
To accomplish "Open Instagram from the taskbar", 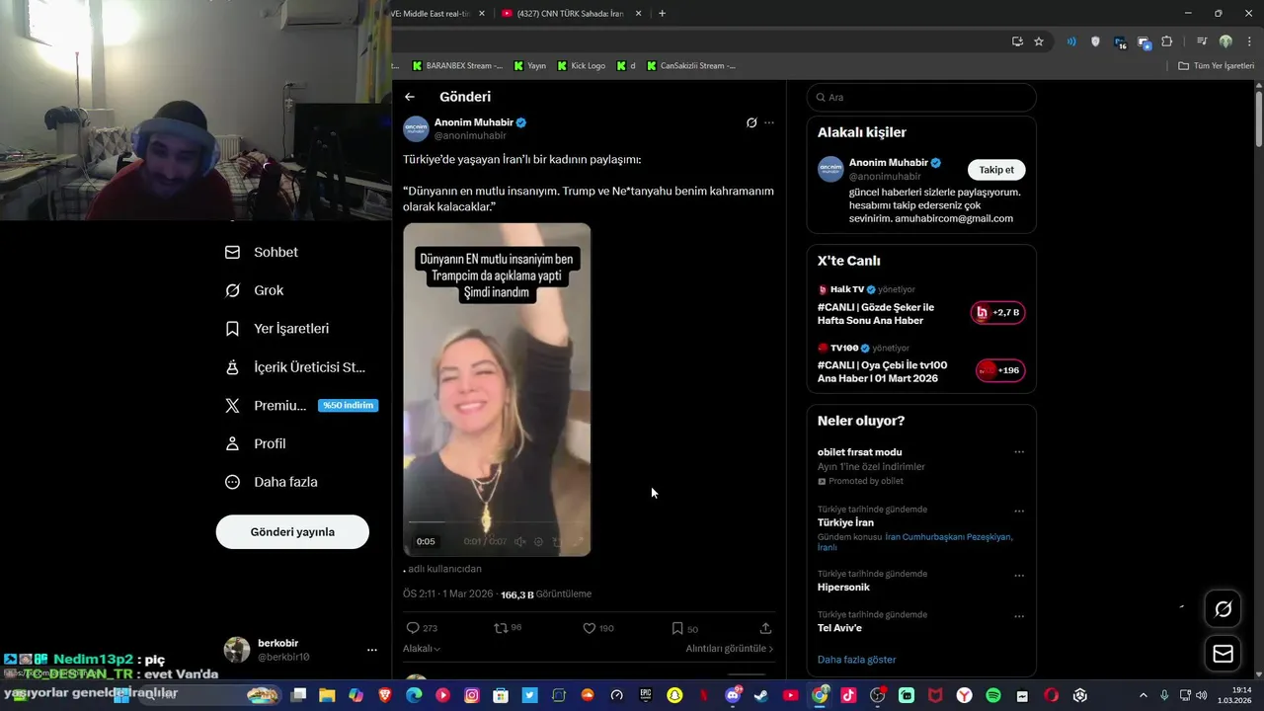I will pyautogui.click(x=472, y=695).
